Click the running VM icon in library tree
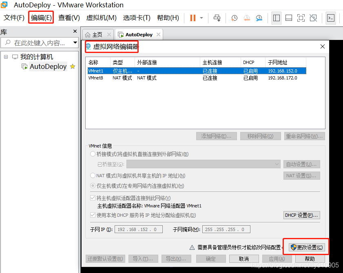 pyautogui.click(x=24, y=66)
